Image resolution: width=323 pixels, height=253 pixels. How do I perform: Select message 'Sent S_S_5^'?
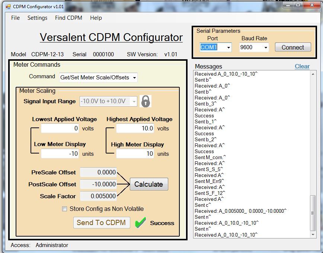coord(209,169)
